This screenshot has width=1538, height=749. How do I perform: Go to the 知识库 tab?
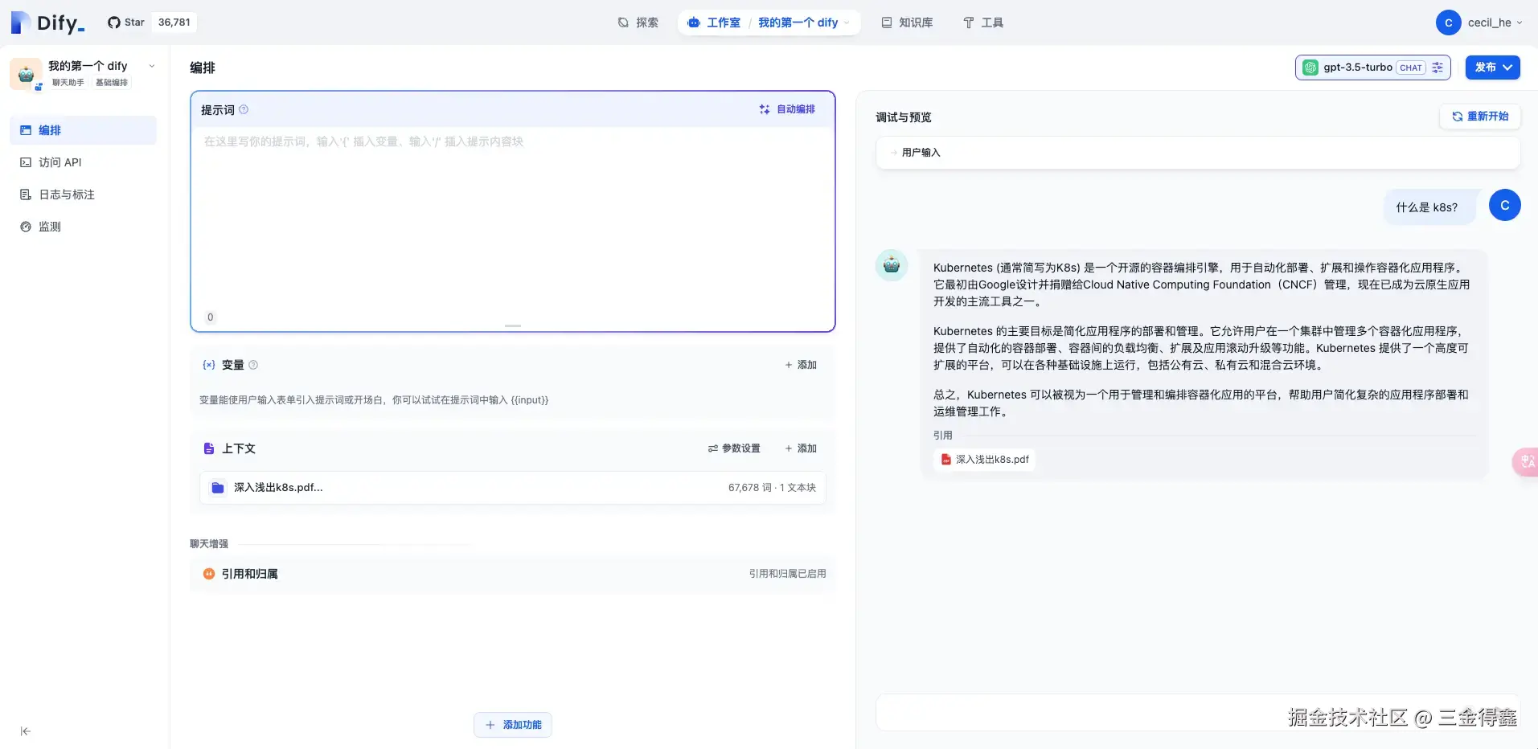(907, 23)
